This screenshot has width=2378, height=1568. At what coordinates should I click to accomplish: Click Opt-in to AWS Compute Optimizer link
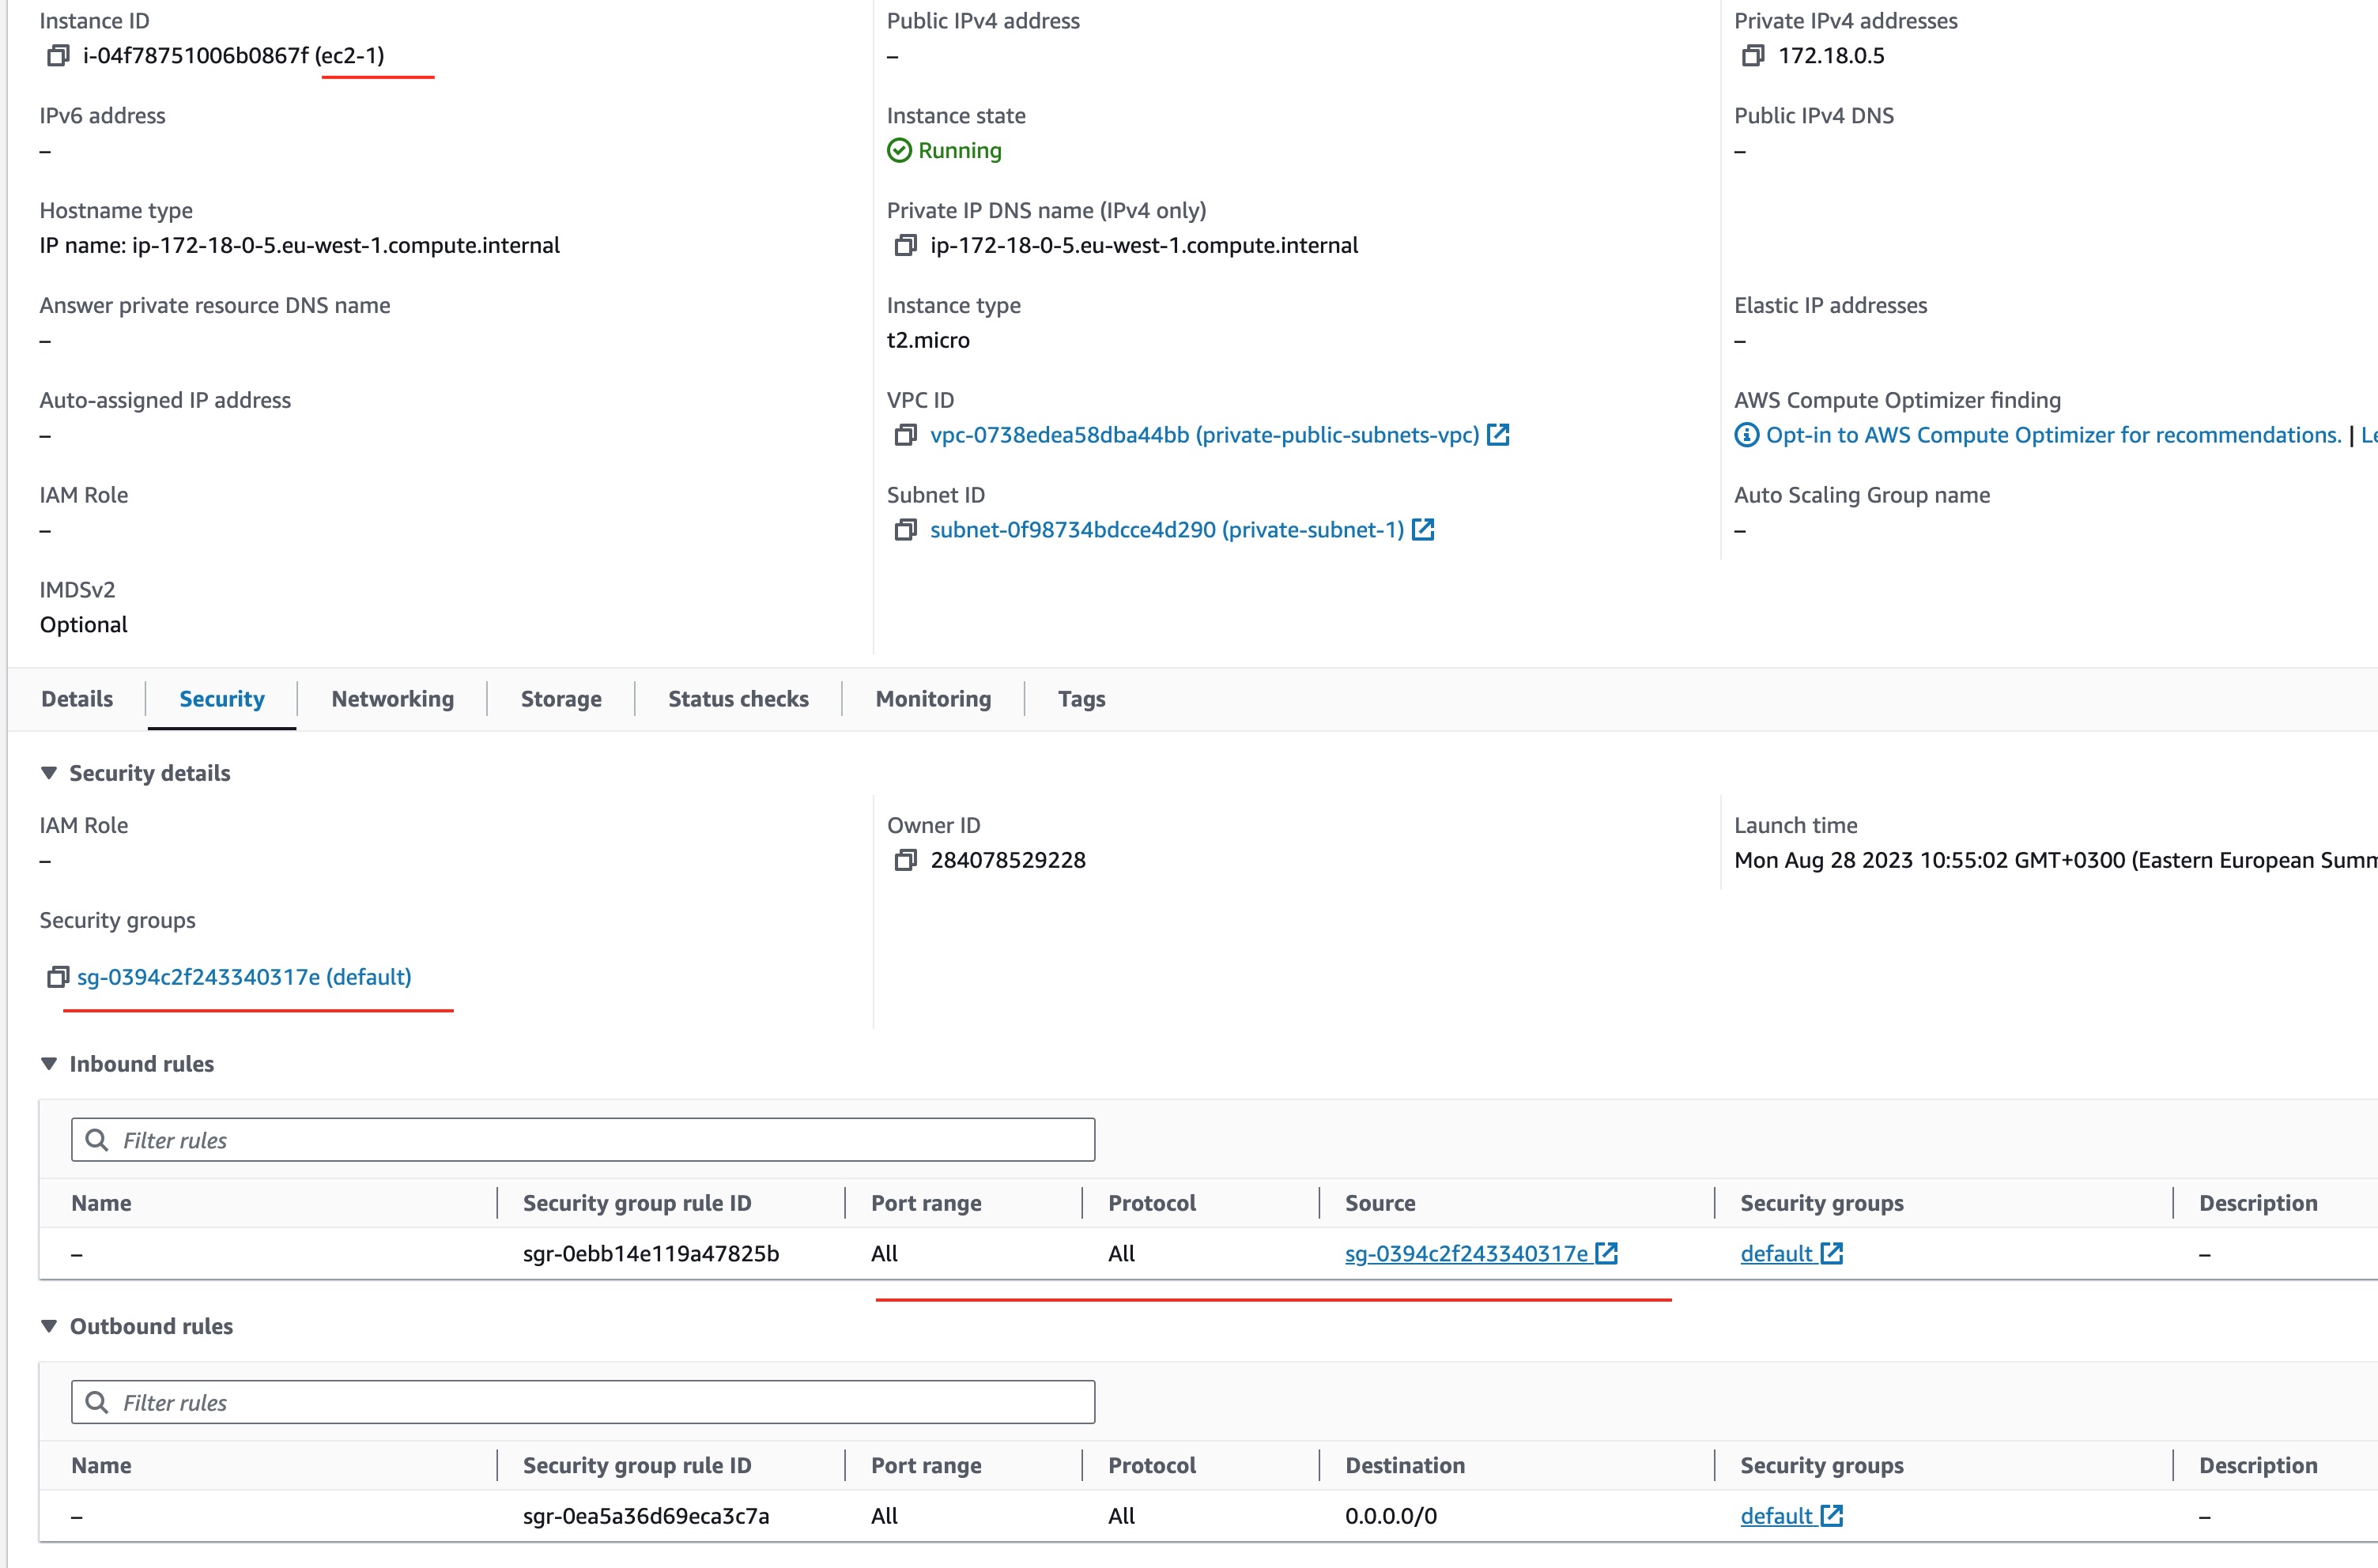[2054, 435]
